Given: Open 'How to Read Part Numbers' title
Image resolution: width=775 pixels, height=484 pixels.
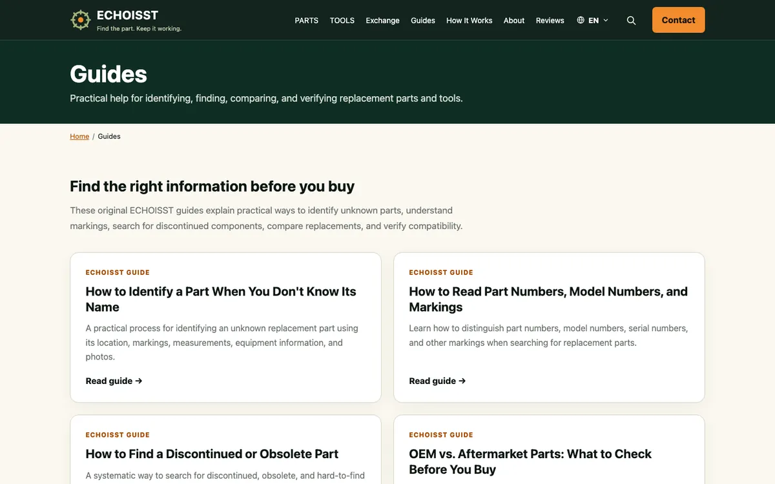Looking at the screenshot, I should 548,299.
